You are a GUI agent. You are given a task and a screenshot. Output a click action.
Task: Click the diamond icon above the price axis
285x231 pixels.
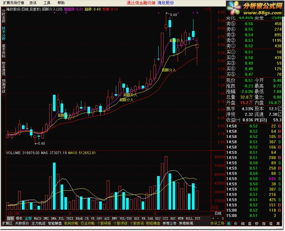[205, 9]
